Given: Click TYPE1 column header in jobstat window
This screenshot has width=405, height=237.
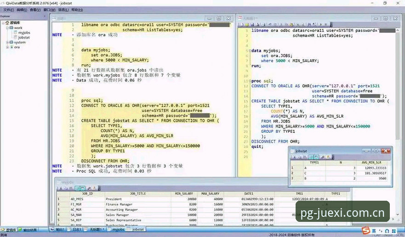Looking at the screenshot, I should point(314,163).
